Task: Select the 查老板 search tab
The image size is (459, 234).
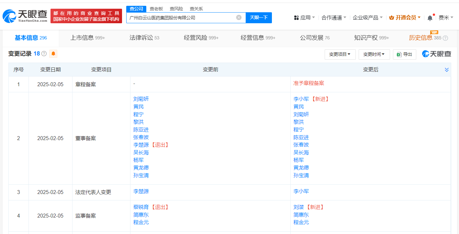Action: (156, 9)
